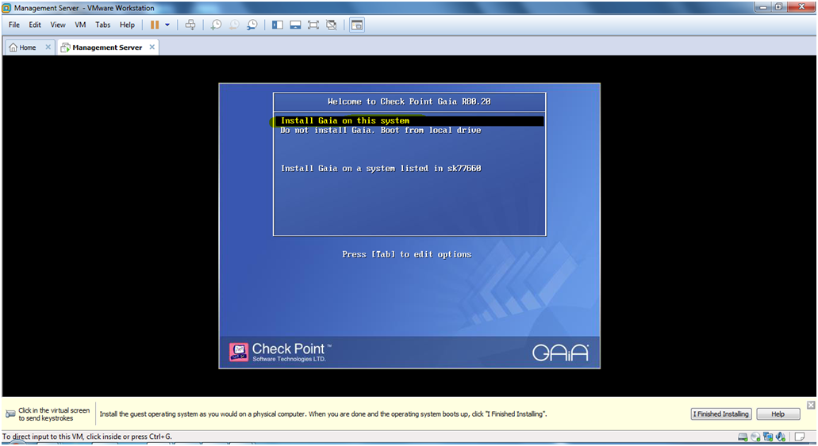Close the Management Server tab
The image size is (818, 446).
[152, 47]
